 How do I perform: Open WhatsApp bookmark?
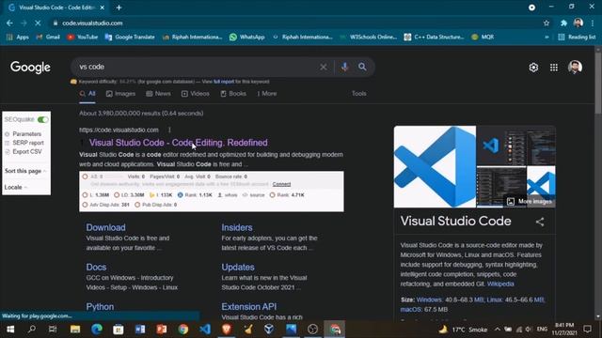(246, 38)
